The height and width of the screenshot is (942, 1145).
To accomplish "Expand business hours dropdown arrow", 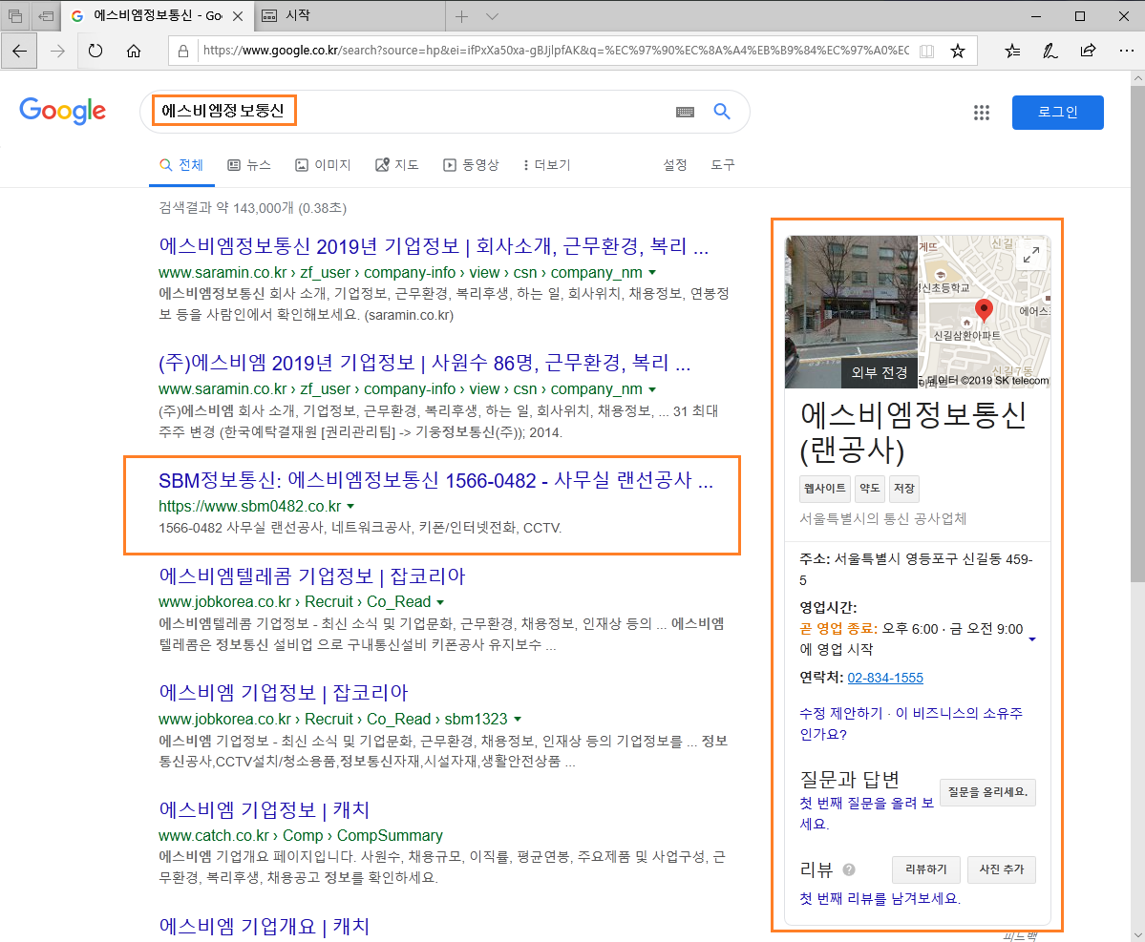I will (x=1031, y=639).
